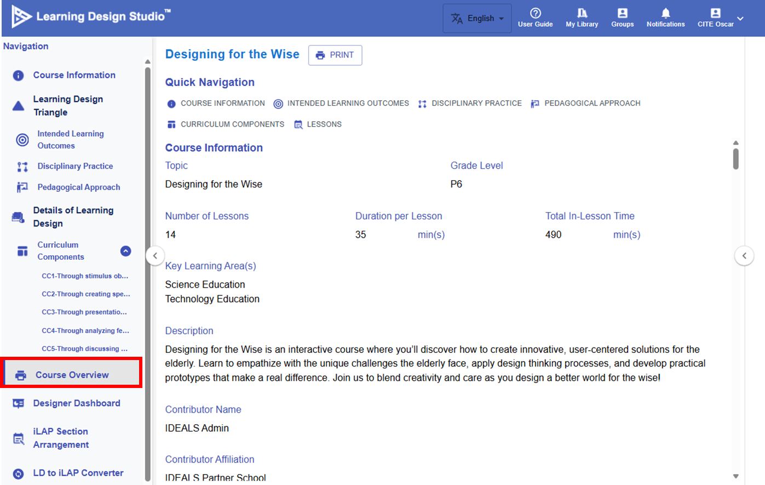Click the content area scroll down arrow

pos(735,476)
